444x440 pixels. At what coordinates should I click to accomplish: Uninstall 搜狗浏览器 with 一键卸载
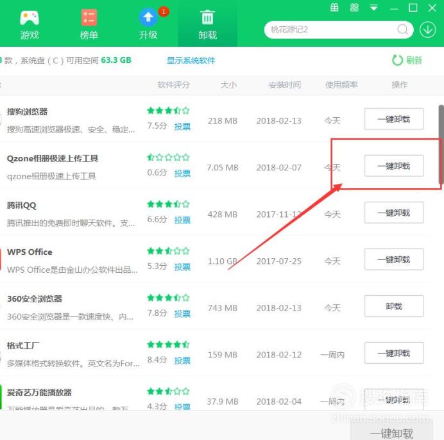pos(394,119)
